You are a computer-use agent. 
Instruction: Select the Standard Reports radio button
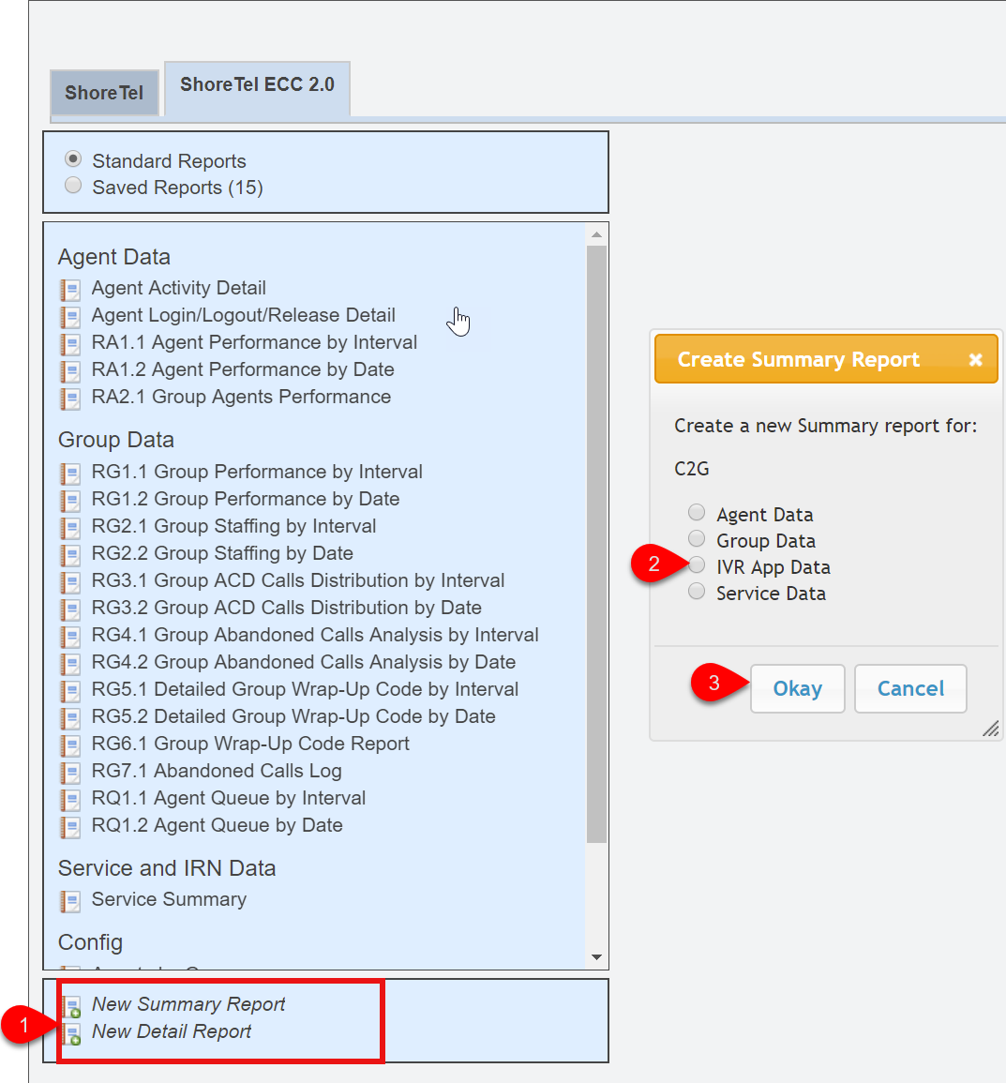point(73,159)
